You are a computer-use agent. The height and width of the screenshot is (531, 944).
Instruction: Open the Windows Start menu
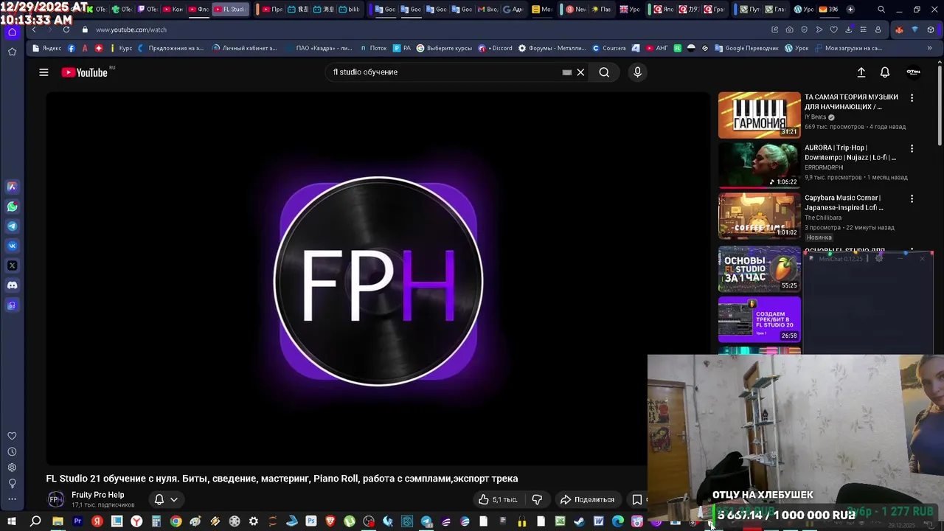coord(12,521)
